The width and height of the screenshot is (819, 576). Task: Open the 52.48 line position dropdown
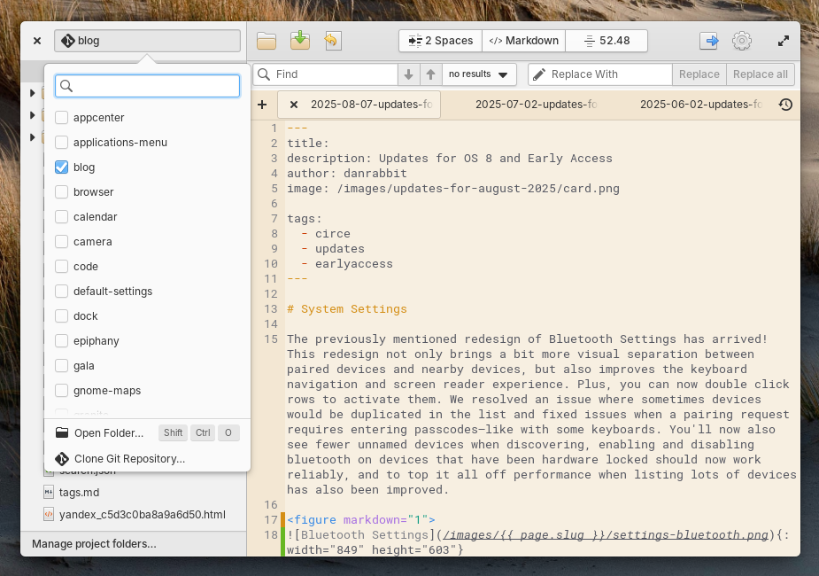(607, 41)
